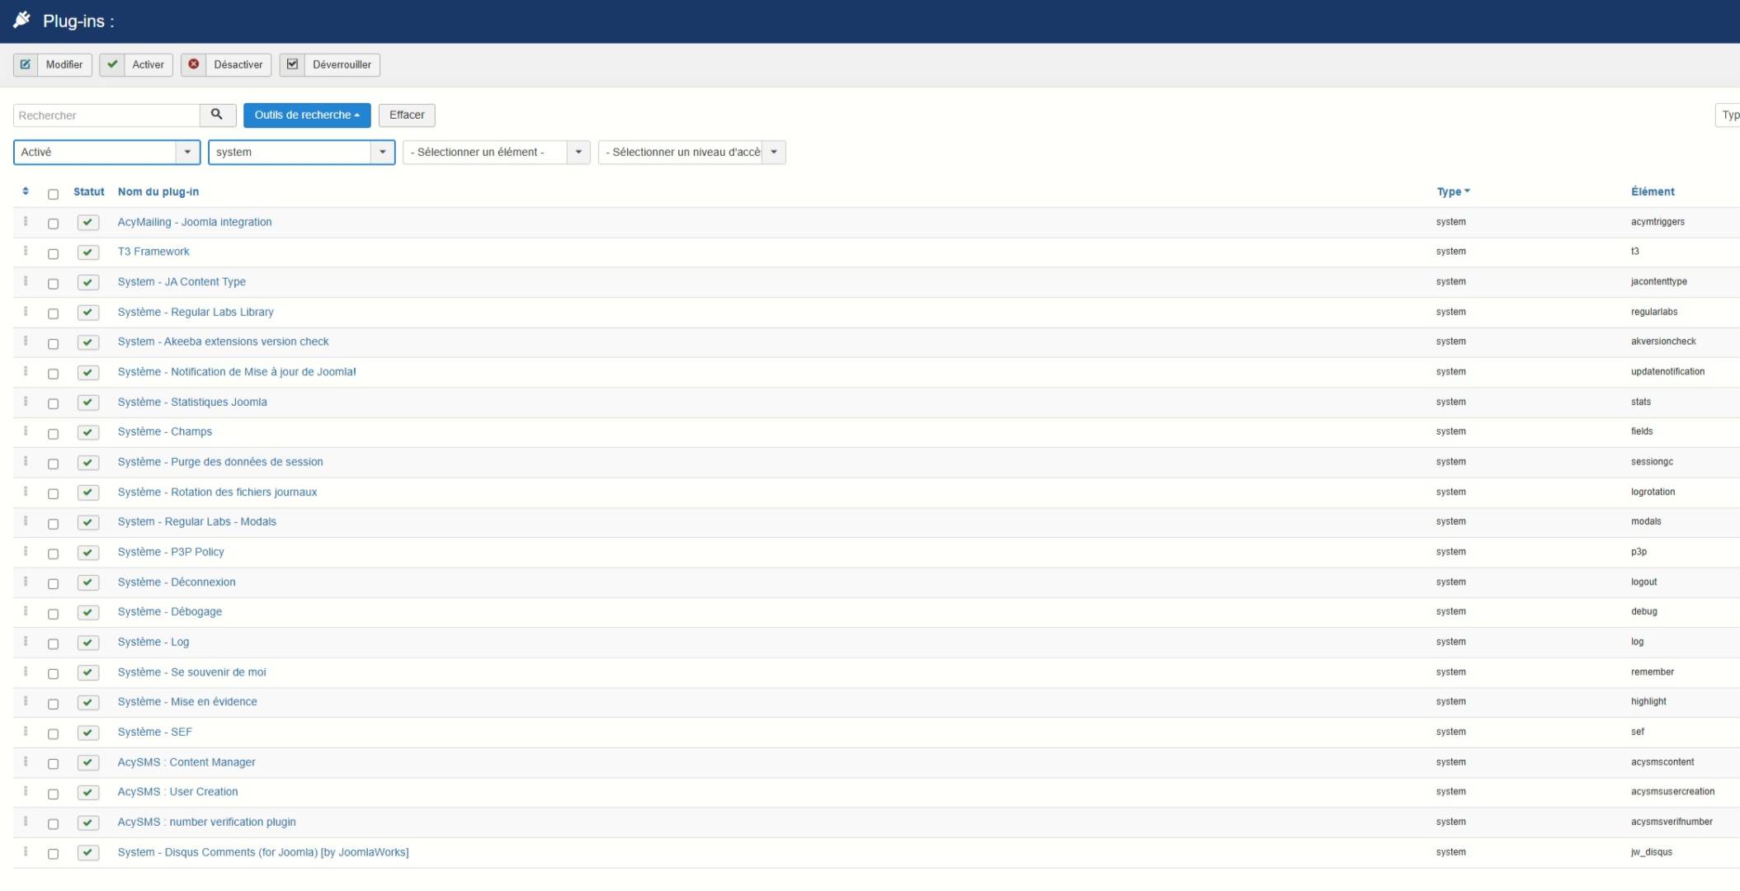Open the partially visible Typ sort dropdown

click(1728, 115)
